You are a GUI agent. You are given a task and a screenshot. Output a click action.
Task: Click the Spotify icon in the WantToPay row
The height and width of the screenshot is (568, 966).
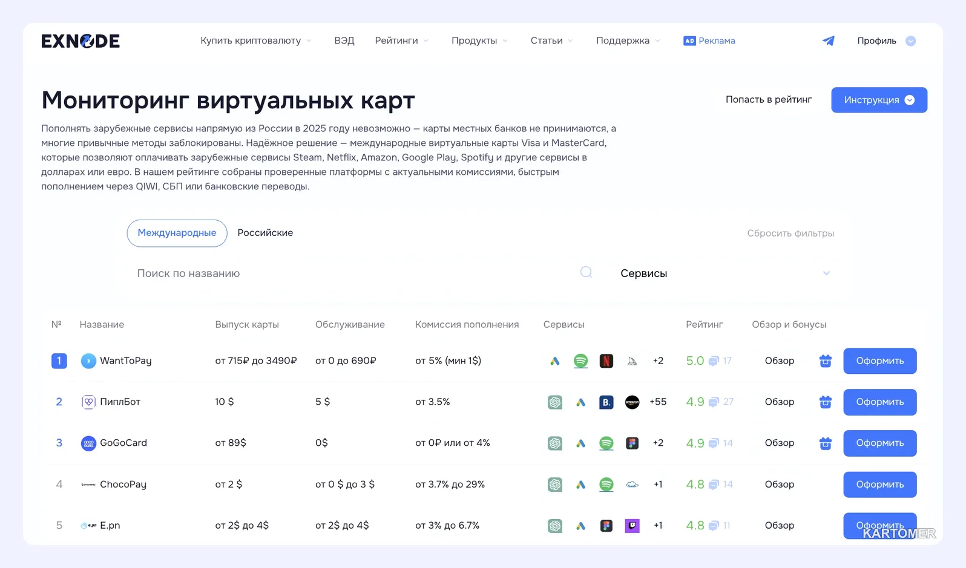(x=580, y=361)
